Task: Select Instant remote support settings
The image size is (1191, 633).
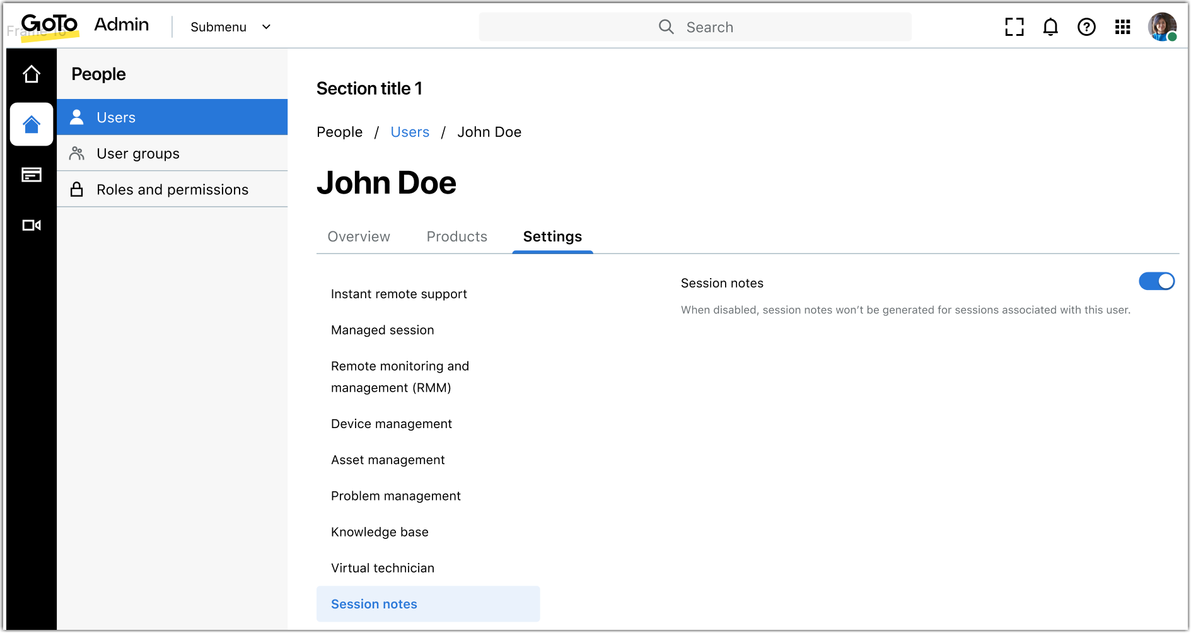Action: [x=398, y=294]
